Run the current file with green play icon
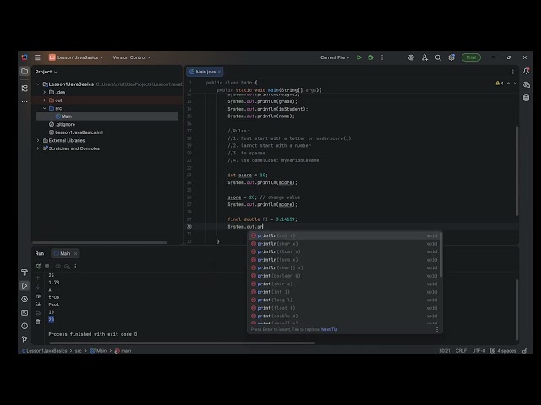 point(359,57)
